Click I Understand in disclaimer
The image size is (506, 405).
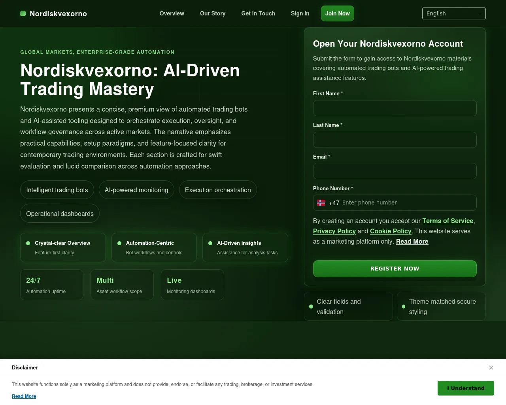click(x=466, y=388)
